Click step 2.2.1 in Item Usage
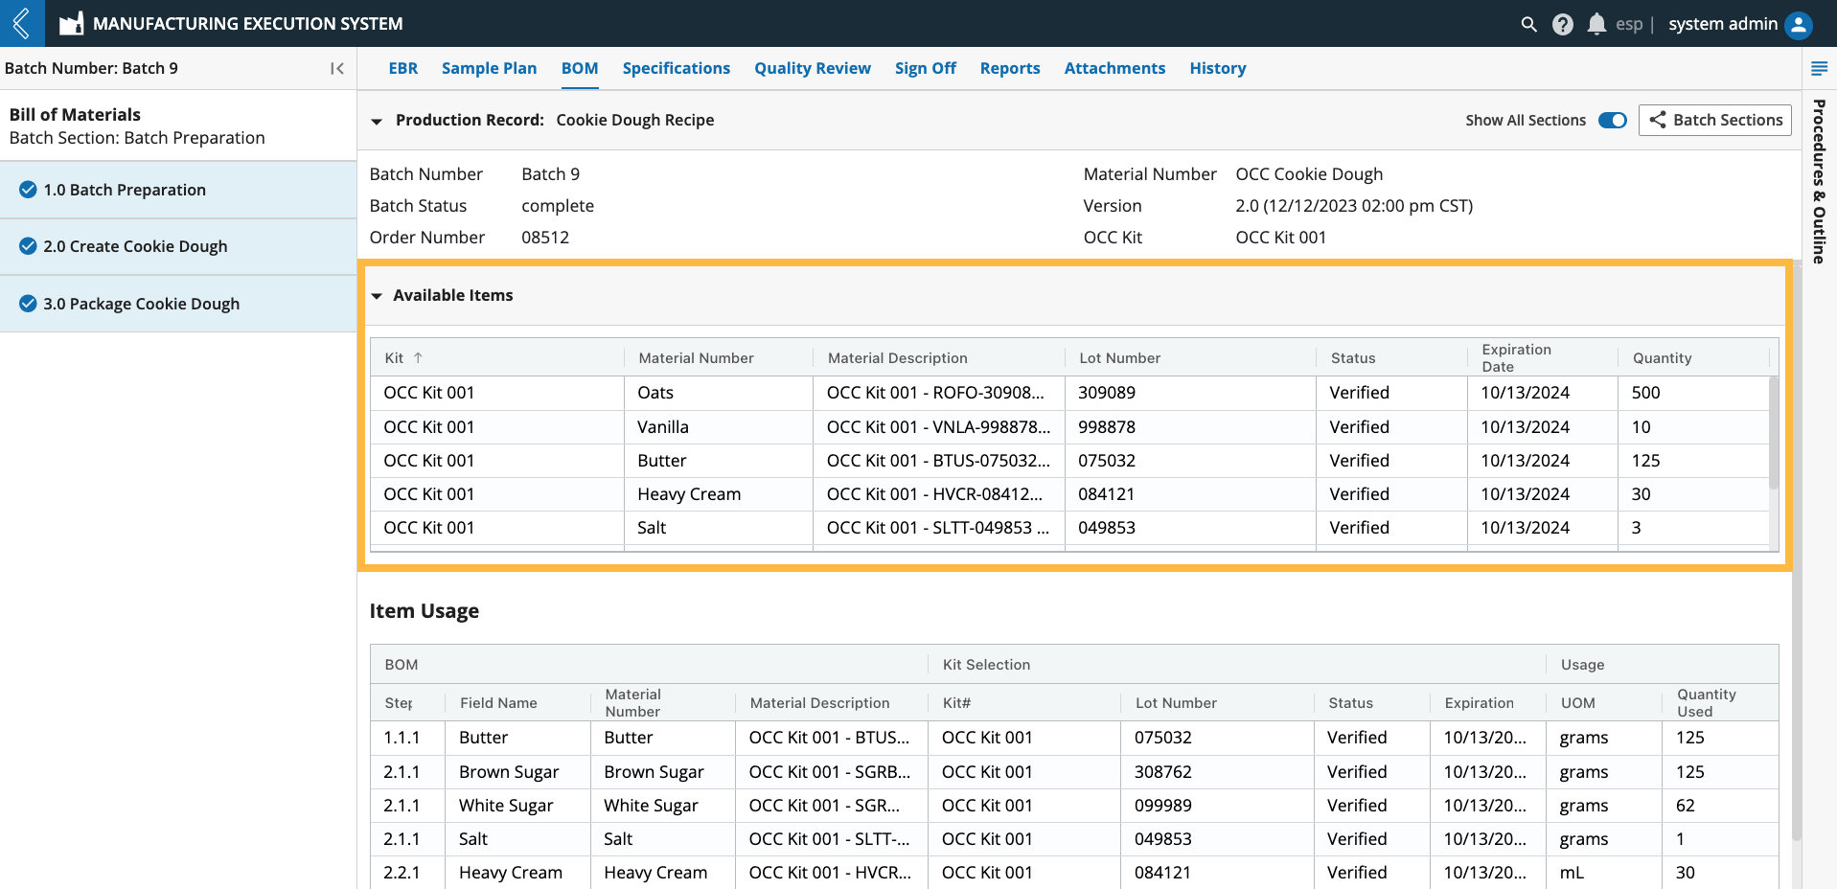Image resolution: width=1837 pixels, height=889 pixels. [x=402, y=873]
